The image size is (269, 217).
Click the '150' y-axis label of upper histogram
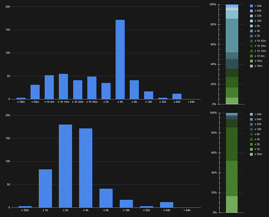click(8, 30)
